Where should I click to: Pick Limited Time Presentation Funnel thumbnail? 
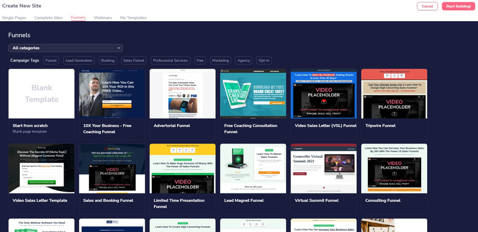click(x=183, y=169)
